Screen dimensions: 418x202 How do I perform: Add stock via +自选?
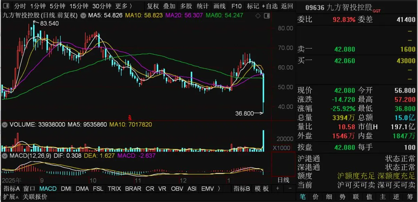coord(270,6)
